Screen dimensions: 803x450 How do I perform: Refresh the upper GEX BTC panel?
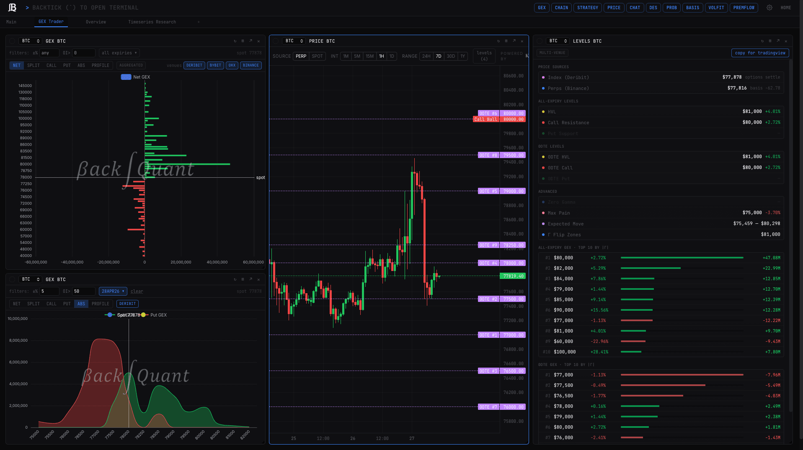235,41
